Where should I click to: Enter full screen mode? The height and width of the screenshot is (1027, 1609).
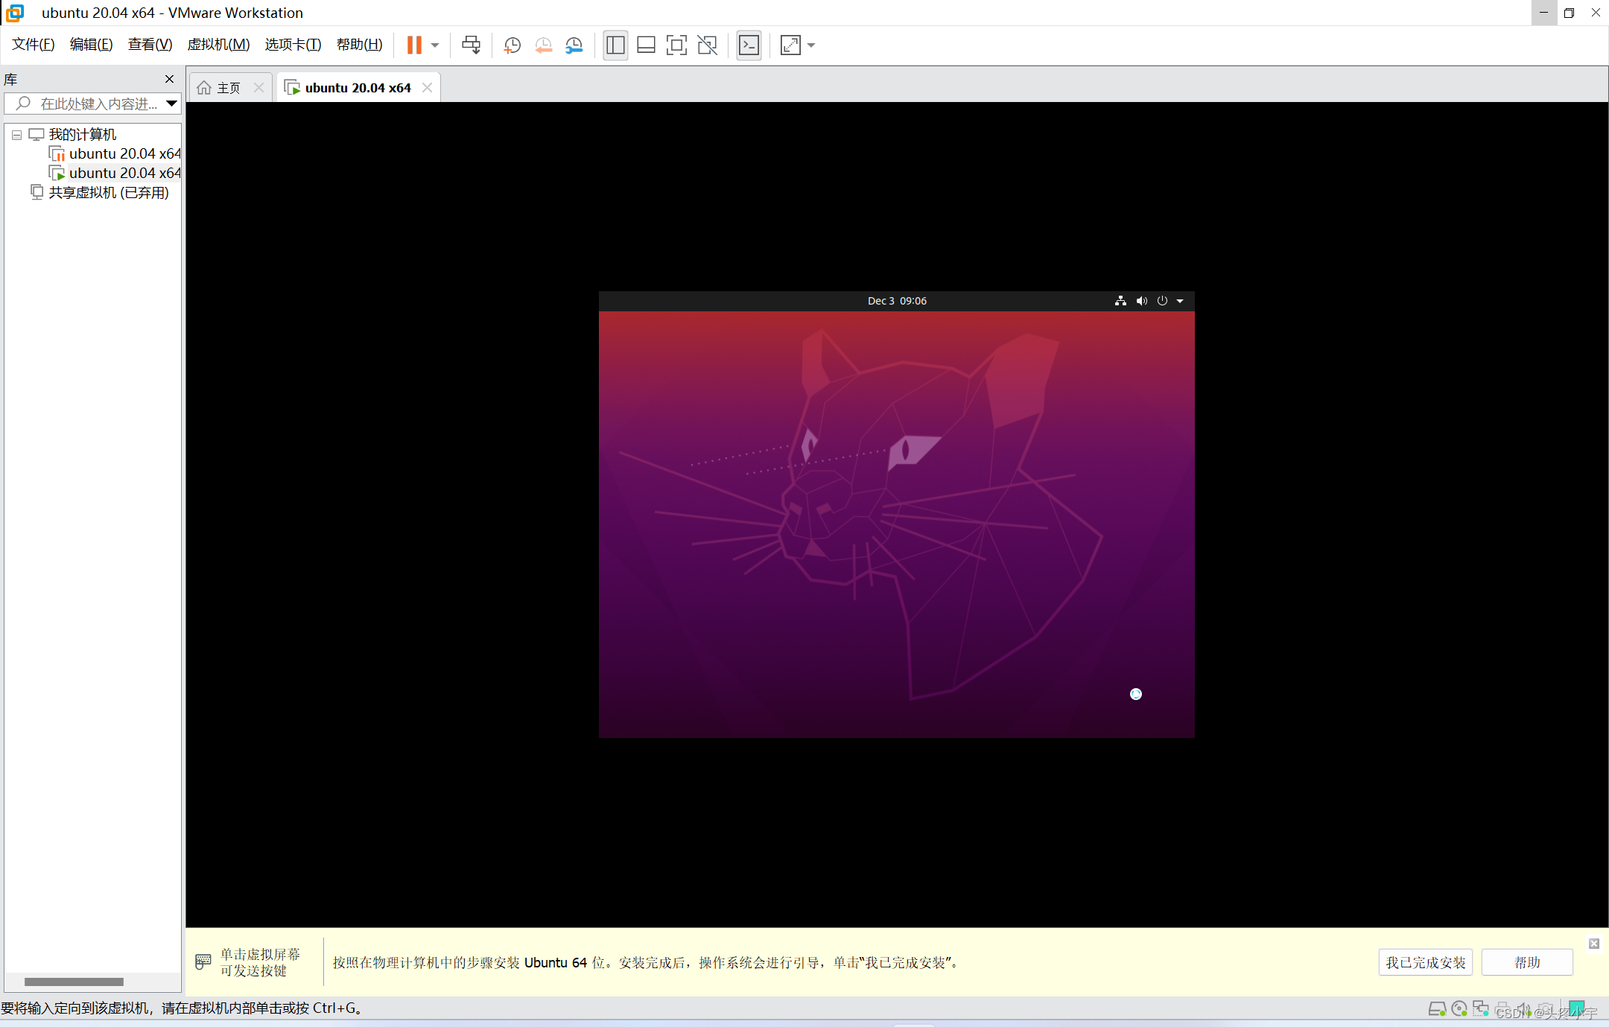tap(676, 45)
